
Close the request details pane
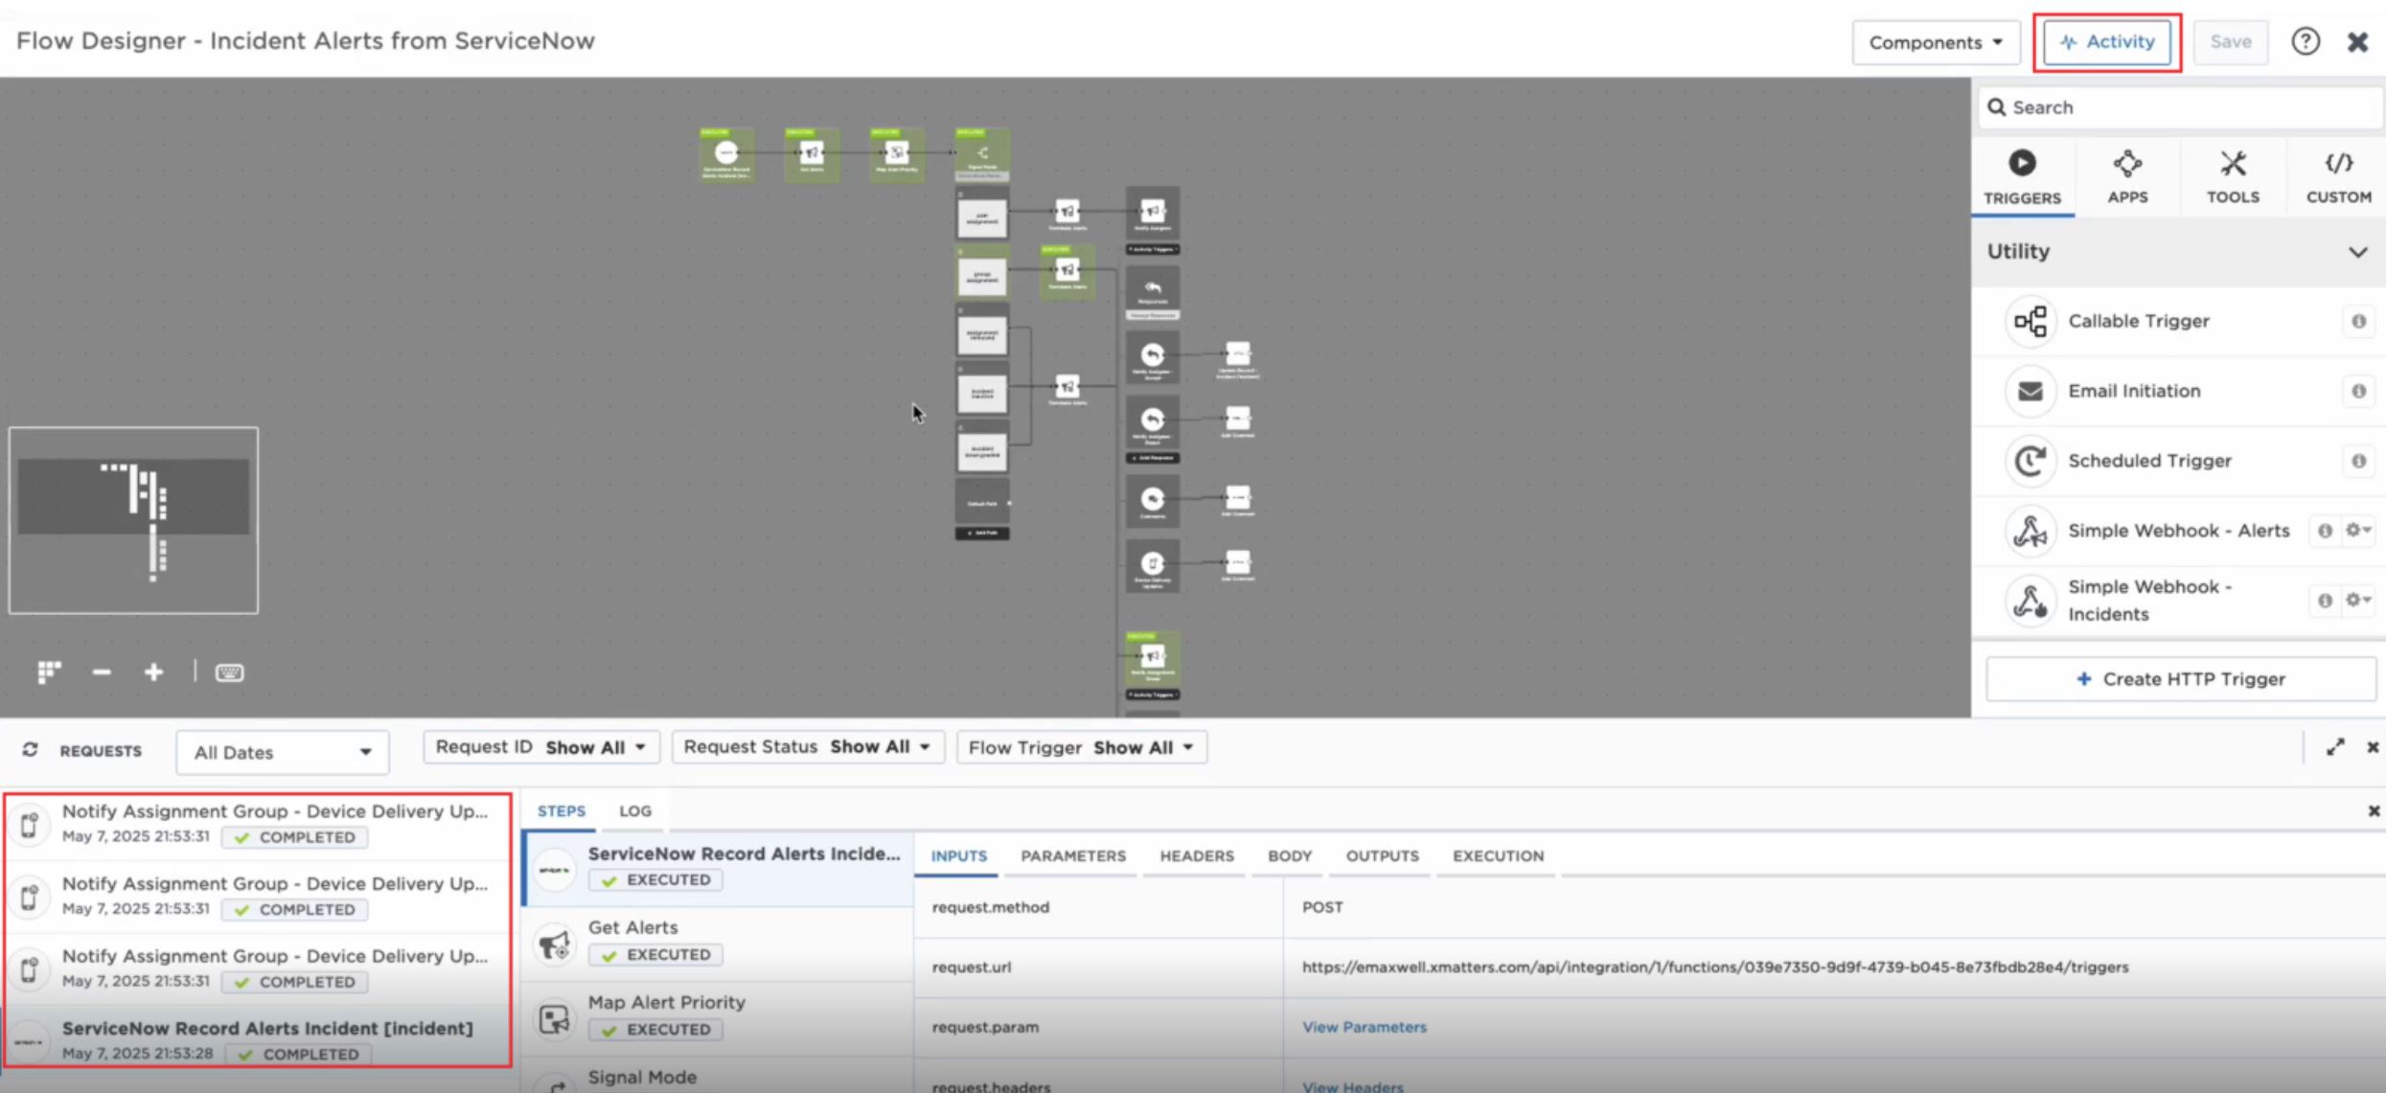2374,811
